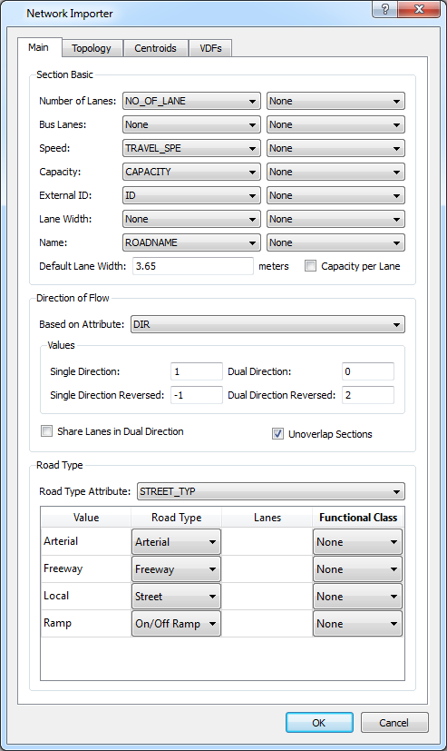Viewport: 447px width, 751px height.
Task: Open the Speed TRAVEL_SPE dropdown
Action: pyautogui.click(x=191, y=148)
